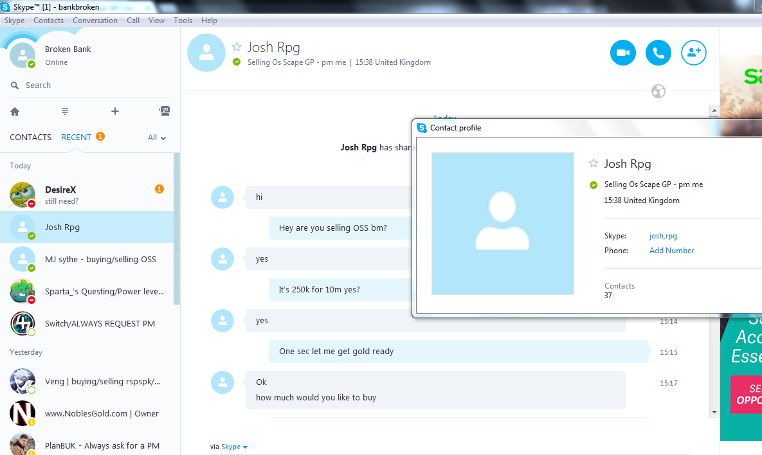Switch to the CONTACTS tab
Image resolution: width=762 pixels, height=455 pixels.
pos(30,138)
